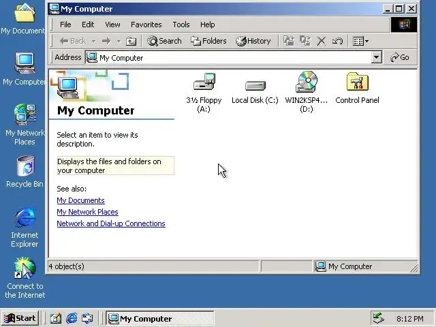Screen dimensions: 436x327
Task: Close the My Computer window
Action: 411,9
